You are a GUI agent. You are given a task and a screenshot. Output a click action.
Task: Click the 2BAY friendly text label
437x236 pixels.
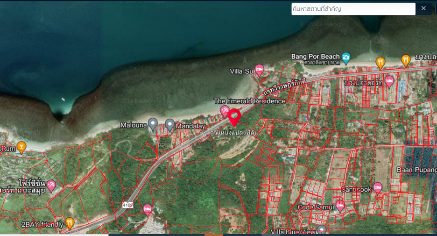coord(42,224)
